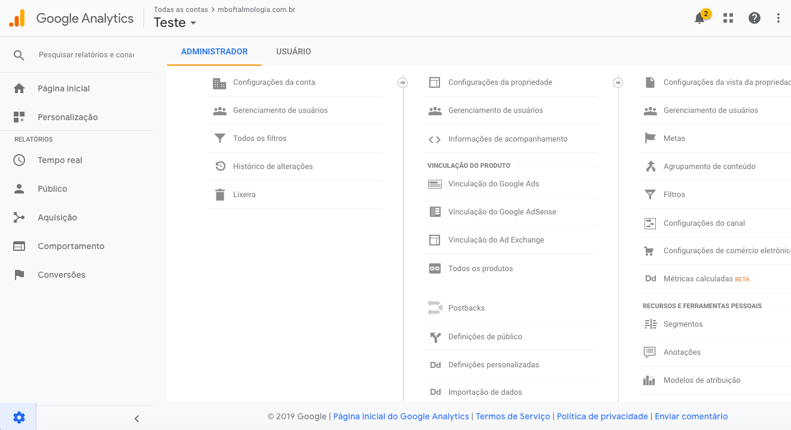The width and height of the screenshot is (791, 430).
Task: Collapse the left sidebar with chevron
Action: click(136, 419)
